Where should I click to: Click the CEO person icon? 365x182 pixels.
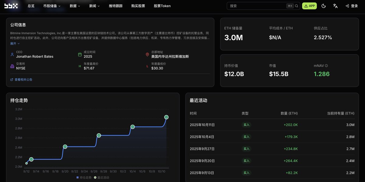[12, 54]
